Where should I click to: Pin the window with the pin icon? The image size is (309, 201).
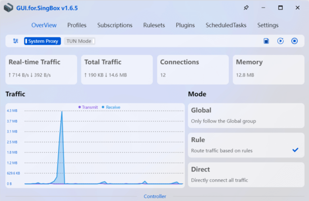tap(246, 8)
